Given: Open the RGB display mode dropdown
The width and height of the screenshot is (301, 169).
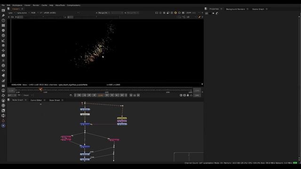Looking at the screenshot, I should click(34, 13).
